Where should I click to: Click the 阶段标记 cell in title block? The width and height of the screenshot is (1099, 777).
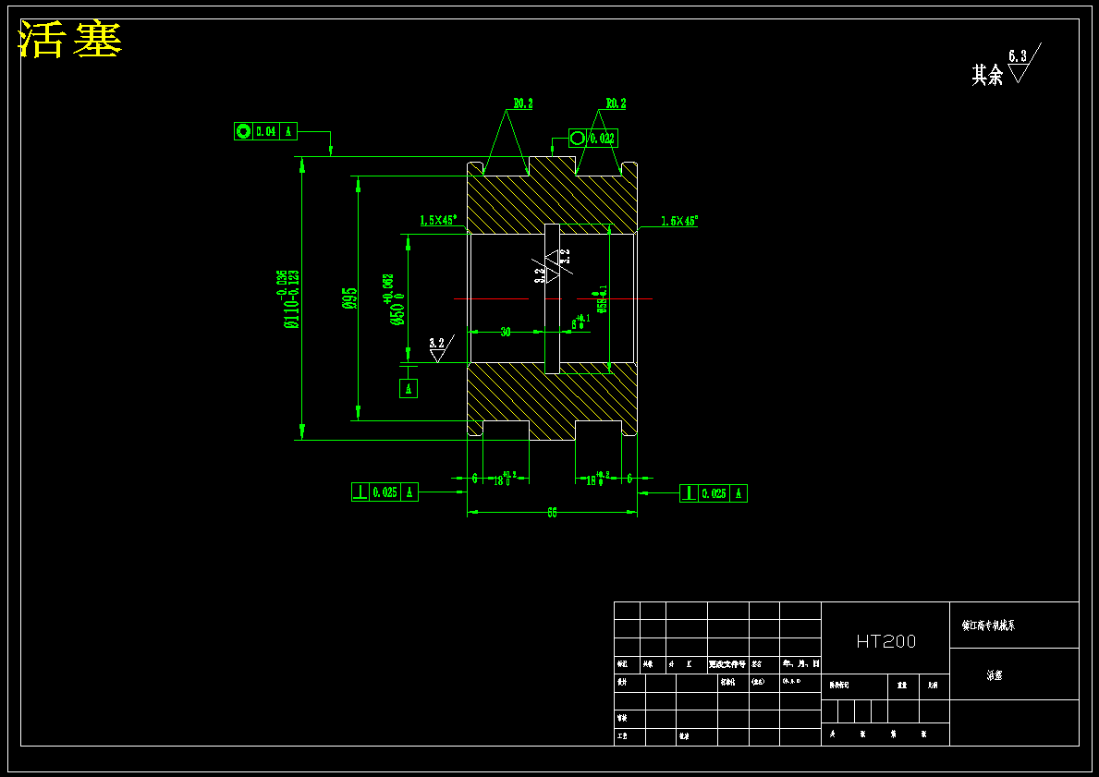839,685
